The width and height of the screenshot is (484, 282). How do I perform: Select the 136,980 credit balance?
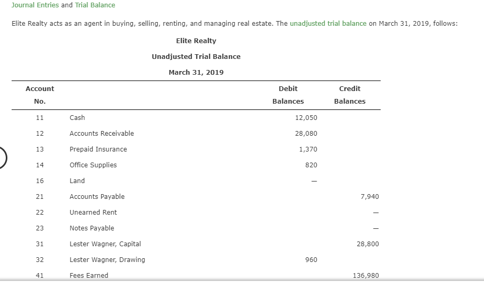[x=366, y=276]
